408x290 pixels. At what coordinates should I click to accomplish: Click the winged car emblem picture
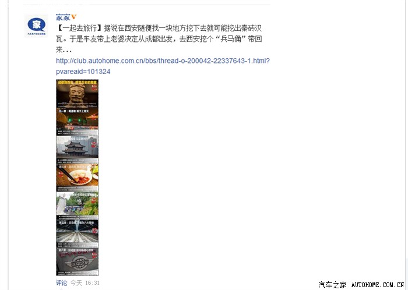[78, 261]
